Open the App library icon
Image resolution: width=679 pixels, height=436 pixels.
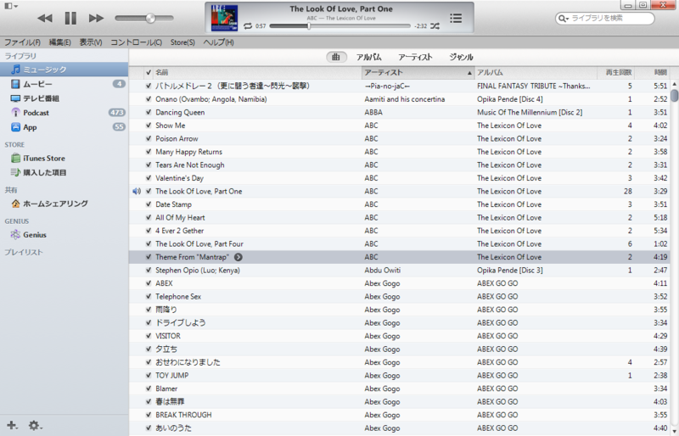[15, 127]
